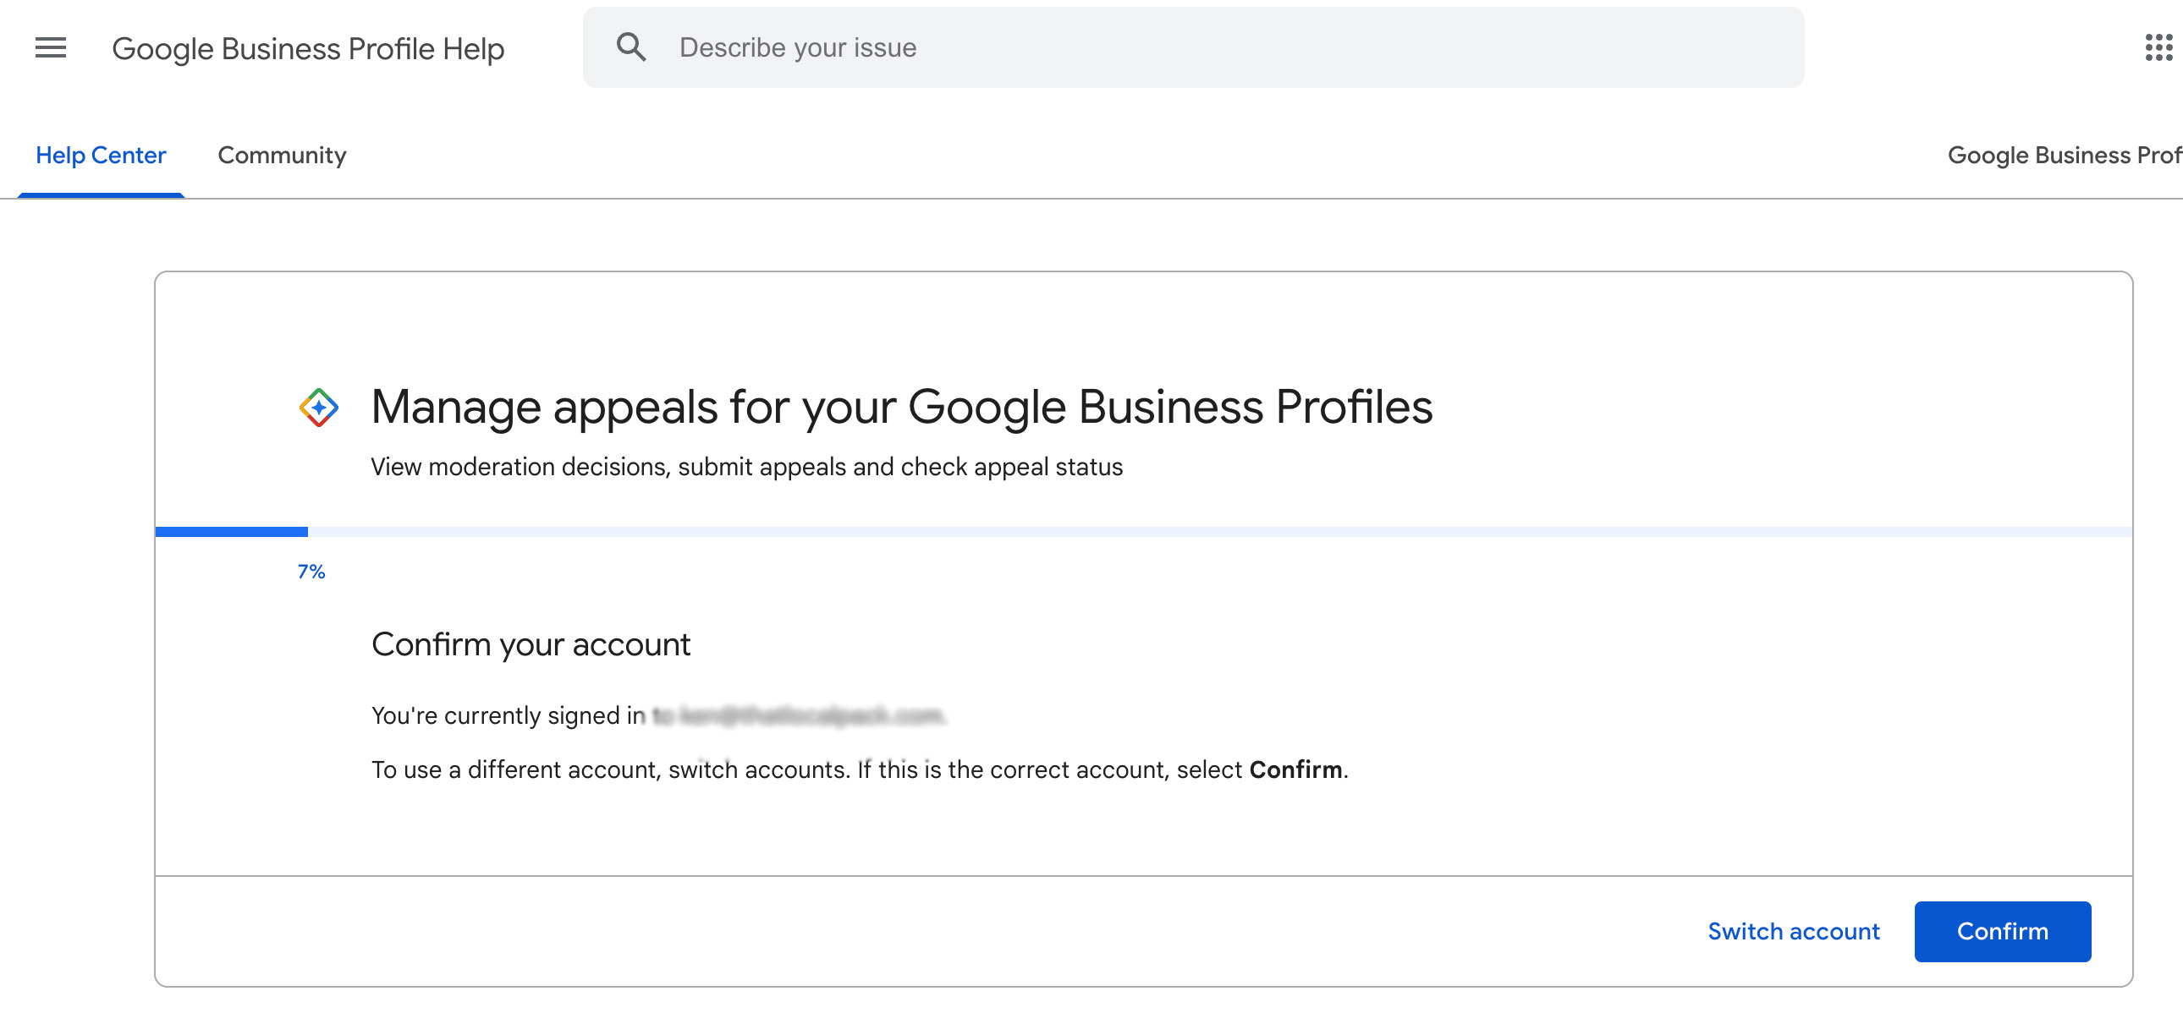The image size is (2183, 1013).
Task: Select the Help Center tab
Action: pos(101,155)
